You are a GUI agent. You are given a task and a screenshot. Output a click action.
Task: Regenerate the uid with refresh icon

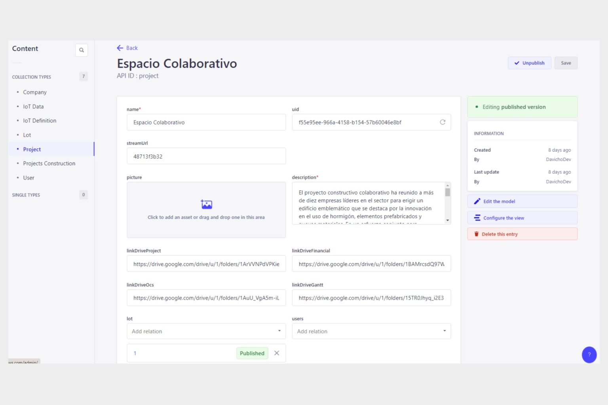443,122
